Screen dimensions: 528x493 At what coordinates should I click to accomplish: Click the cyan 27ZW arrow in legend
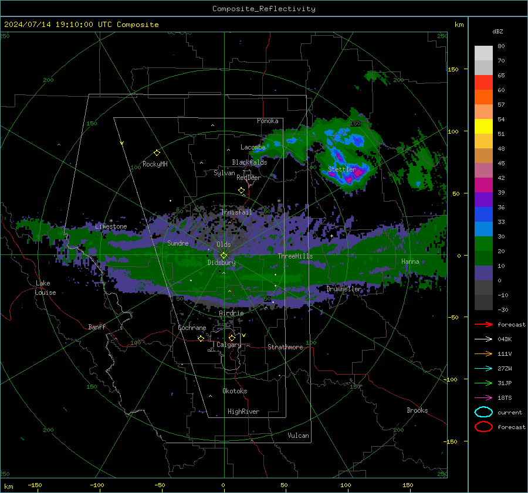pos(483,369)
